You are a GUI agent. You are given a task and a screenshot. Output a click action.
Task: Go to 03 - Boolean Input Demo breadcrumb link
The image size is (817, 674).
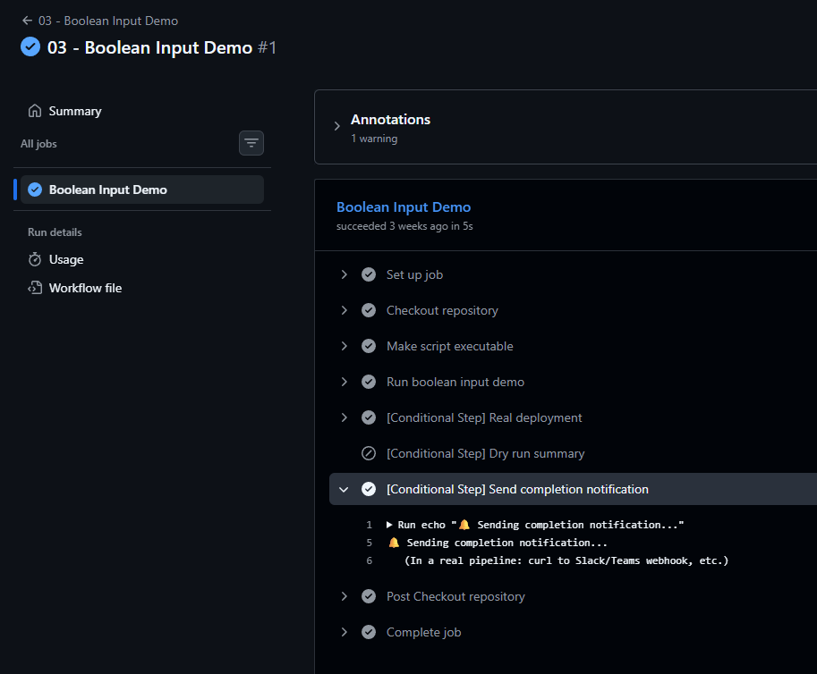pyautogui.click(x=108, y=21)
